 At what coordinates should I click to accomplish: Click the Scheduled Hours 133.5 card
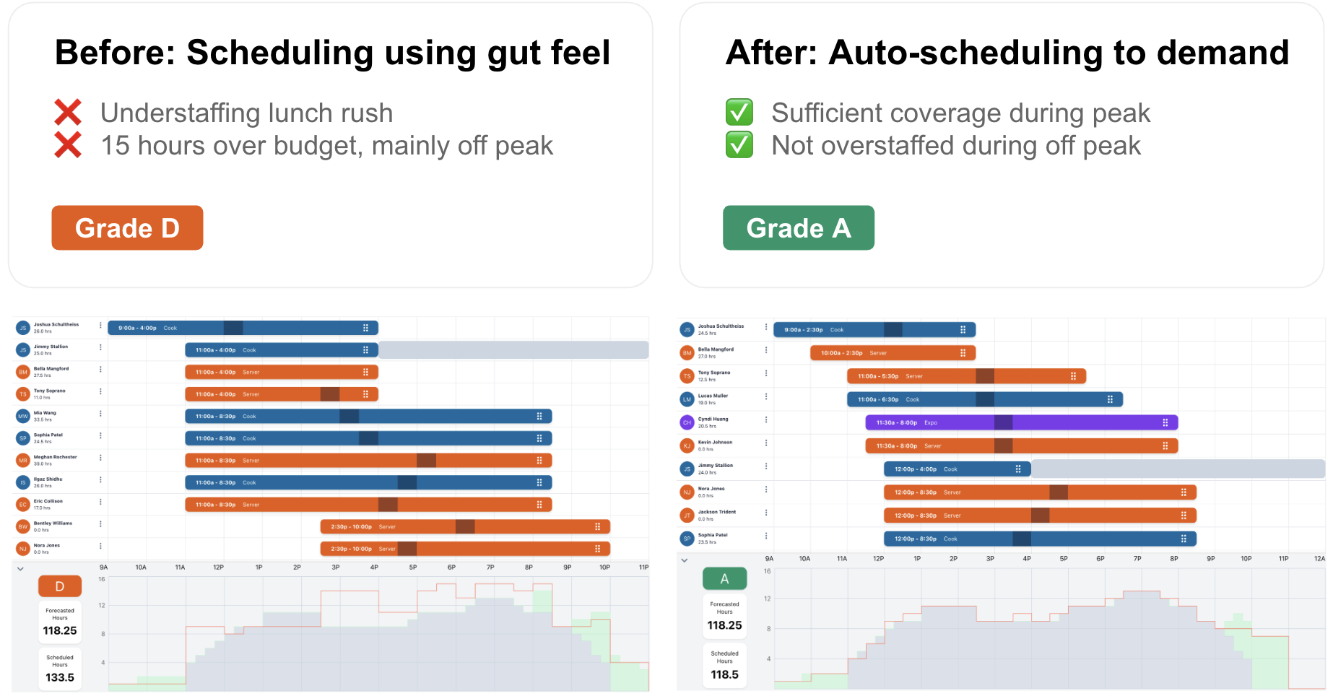[x=60, y=668]
